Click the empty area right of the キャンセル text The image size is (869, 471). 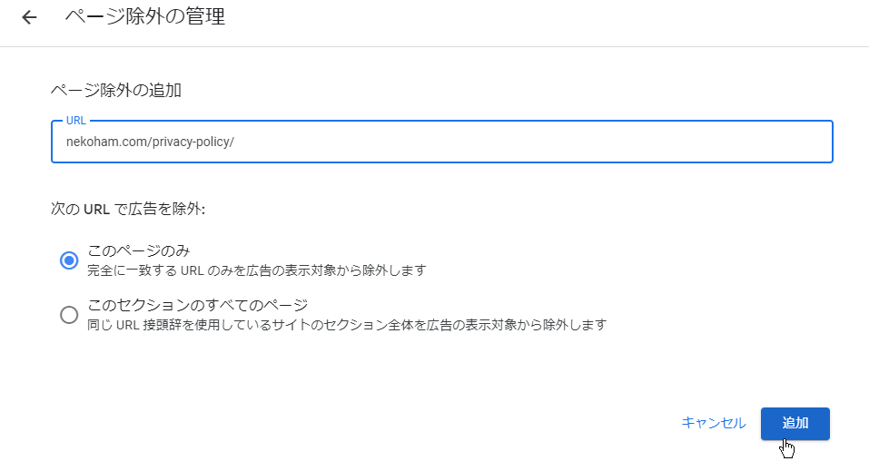[x=753, y=423]
